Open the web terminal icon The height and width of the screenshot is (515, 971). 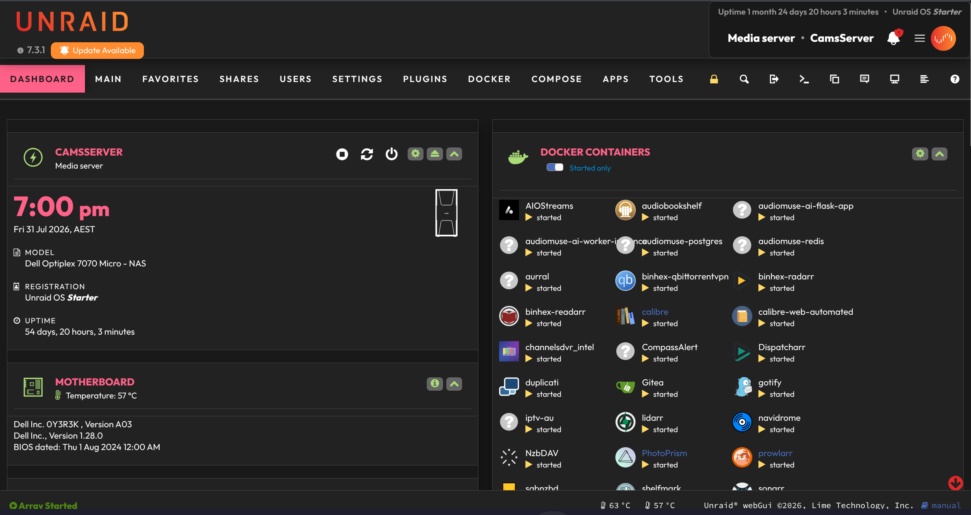804,79
